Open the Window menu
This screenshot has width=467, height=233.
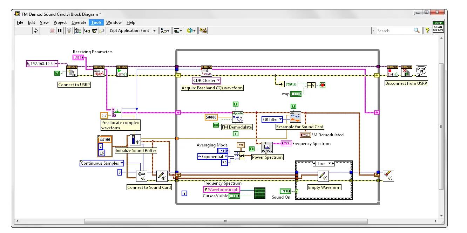point(114,22)
